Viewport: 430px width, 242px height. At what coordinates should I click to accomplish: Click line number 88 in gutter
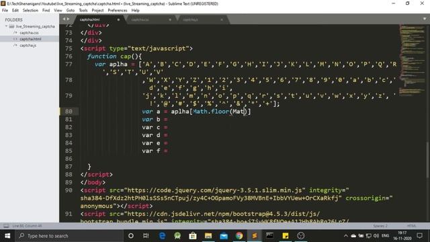click(x=69, y=174)
